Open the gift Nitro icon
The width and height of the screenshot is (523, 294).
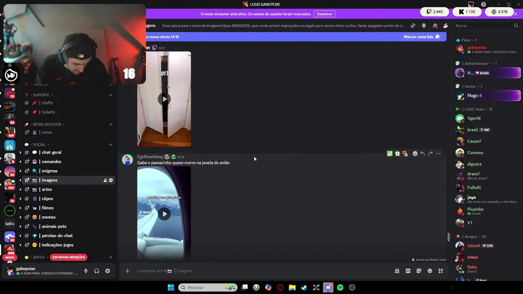click(x=397, y=271)
